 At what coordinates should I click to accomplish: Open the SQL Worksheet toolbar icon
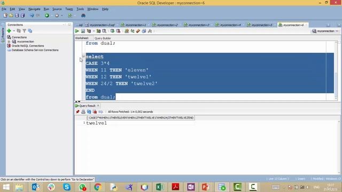70,15
